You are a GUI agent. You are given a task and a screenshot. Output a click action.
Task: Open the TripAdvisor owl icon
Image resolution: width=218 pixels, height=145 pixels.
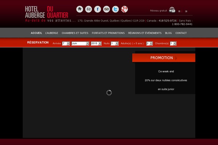(106, 9)
